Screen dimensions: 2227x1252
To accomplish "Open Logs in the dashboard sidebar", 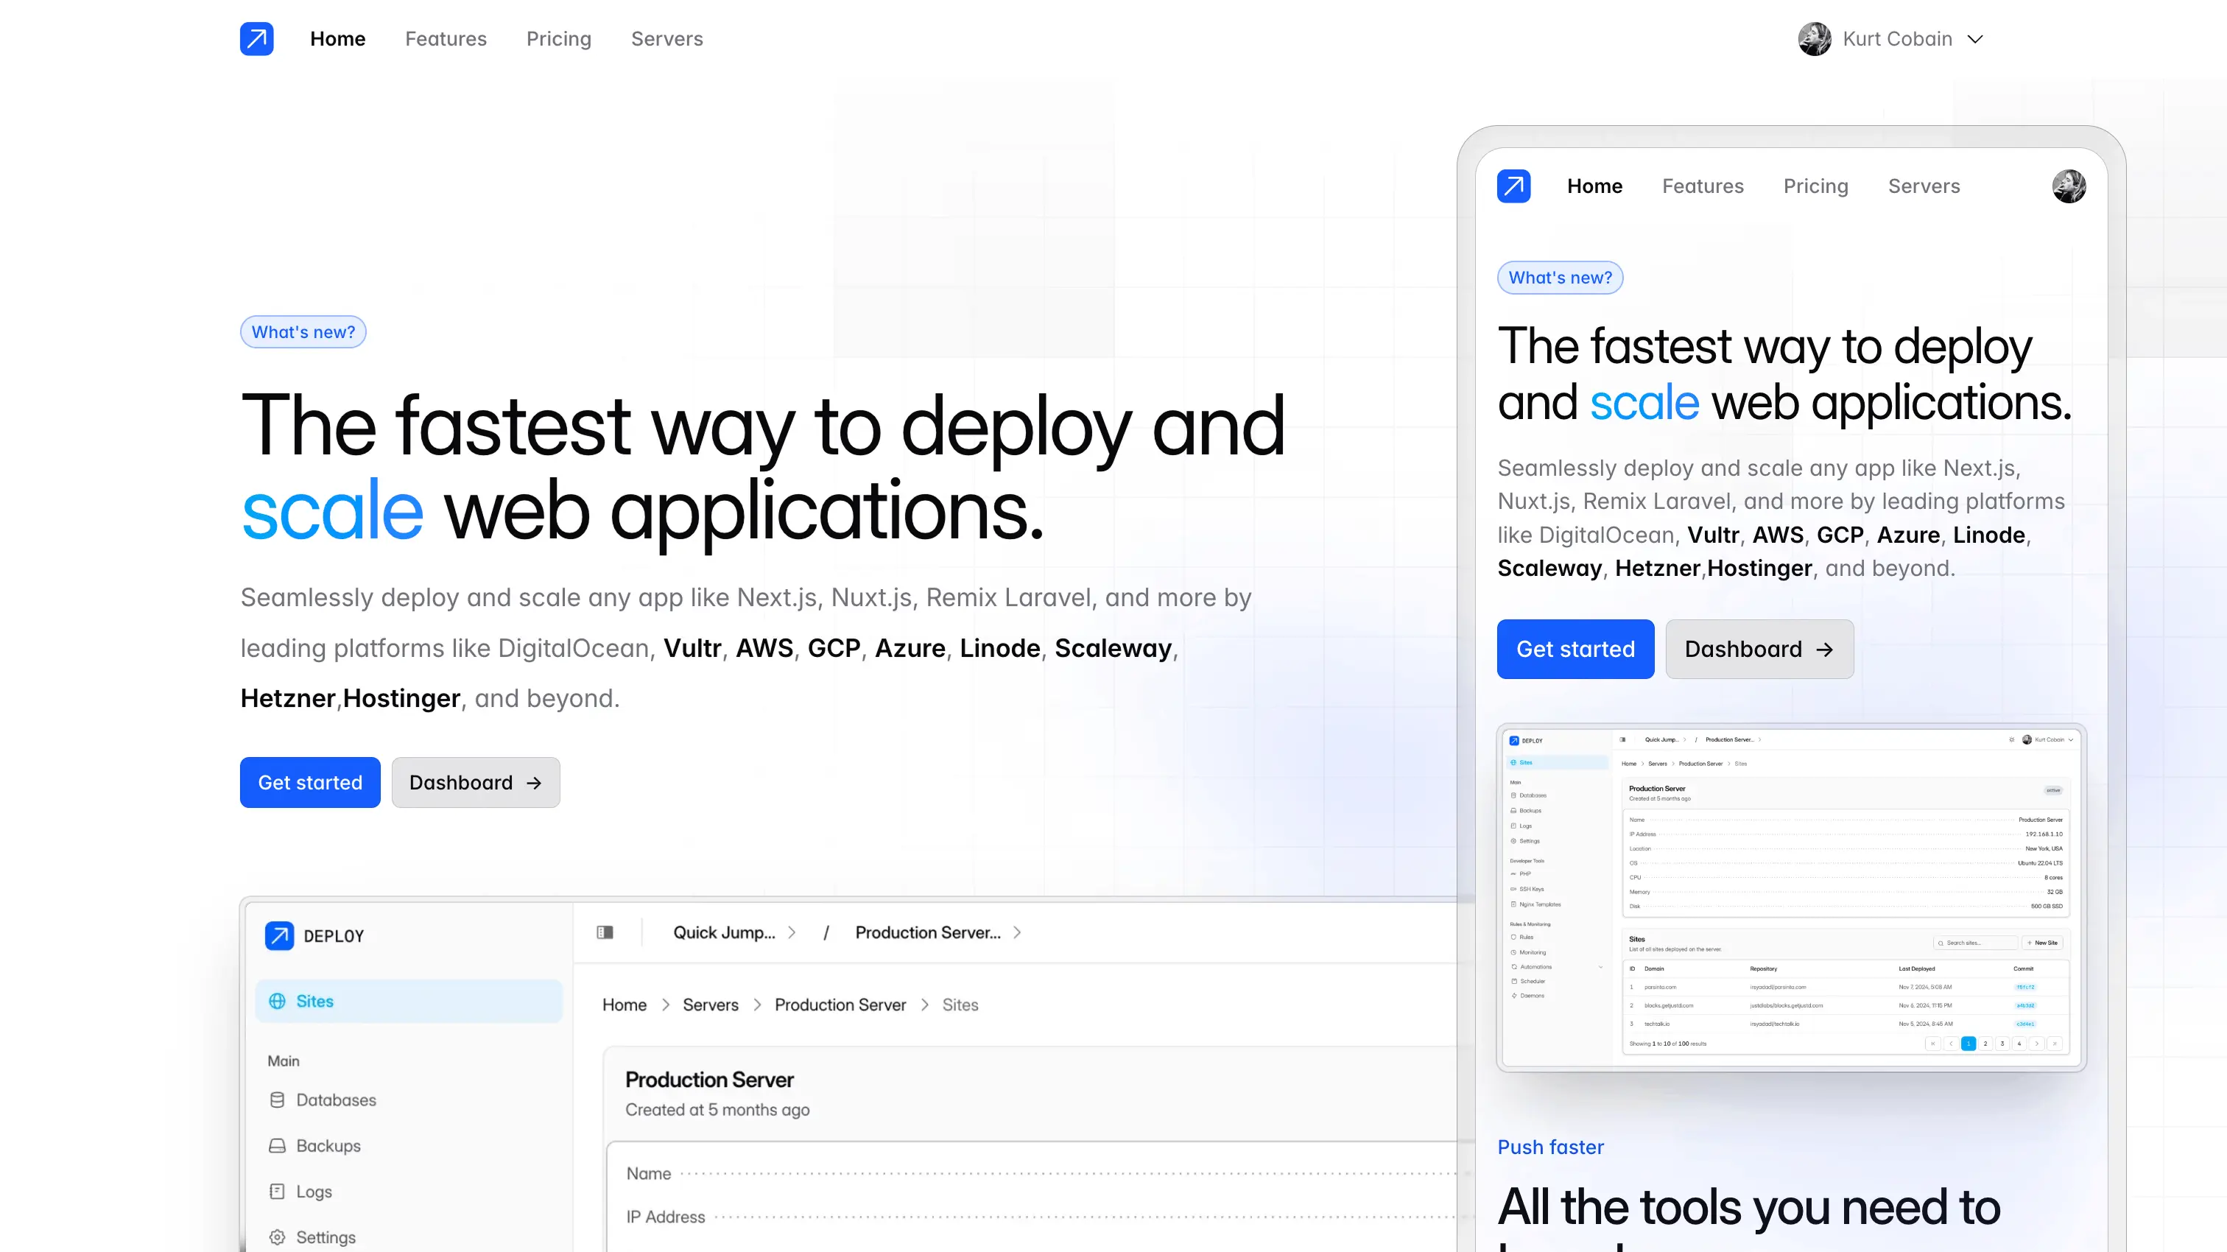I will tap(313, 1192).
